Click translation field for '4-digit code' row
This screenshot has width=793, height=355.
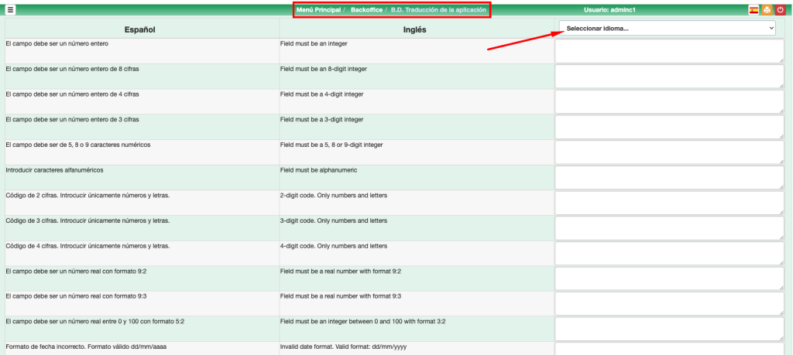669,253
